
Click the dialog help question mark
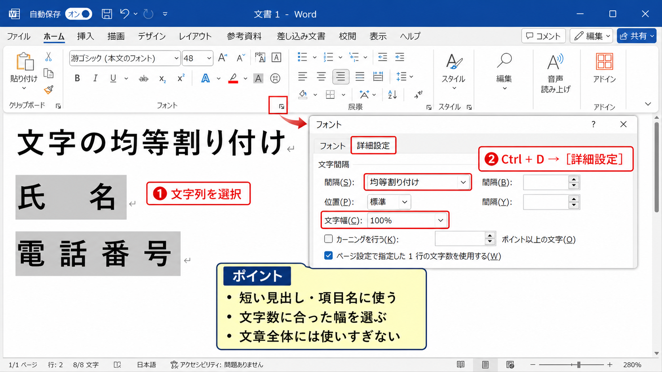pyautogui.click(x=593, y=125)
